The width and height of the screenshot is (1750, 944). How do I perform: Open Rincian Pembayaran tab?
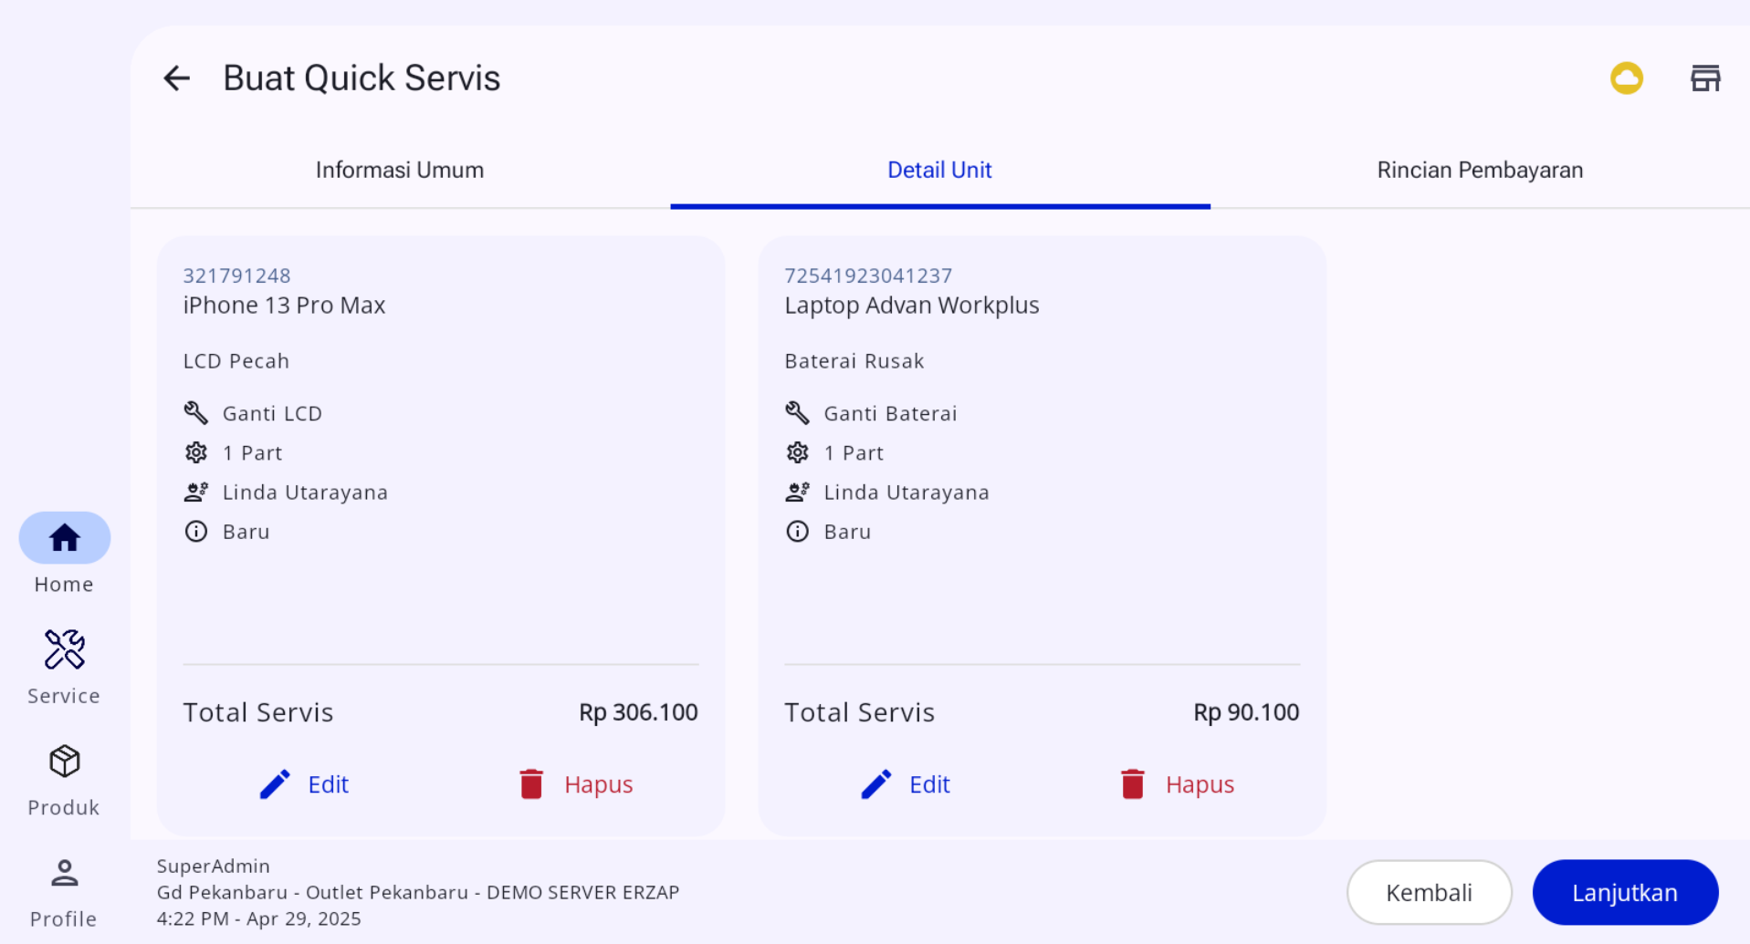1480,171
